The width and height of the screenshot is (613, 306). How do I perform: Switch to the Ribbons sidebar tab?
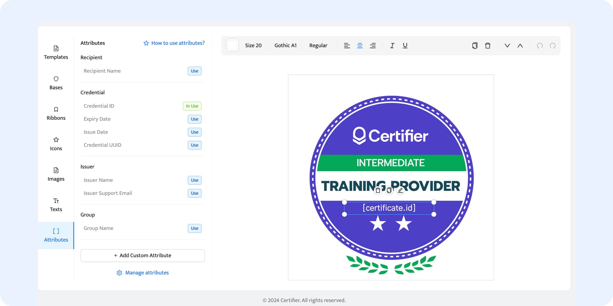click(56, 113)
